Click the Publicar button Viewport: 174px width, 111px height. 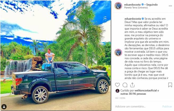(x=167, y=107)
